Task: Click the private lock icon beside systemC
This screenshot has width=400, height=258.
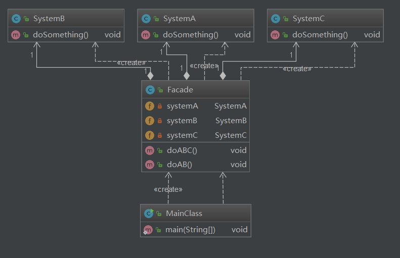Action: pyautogui.click(x=160, y=135)
